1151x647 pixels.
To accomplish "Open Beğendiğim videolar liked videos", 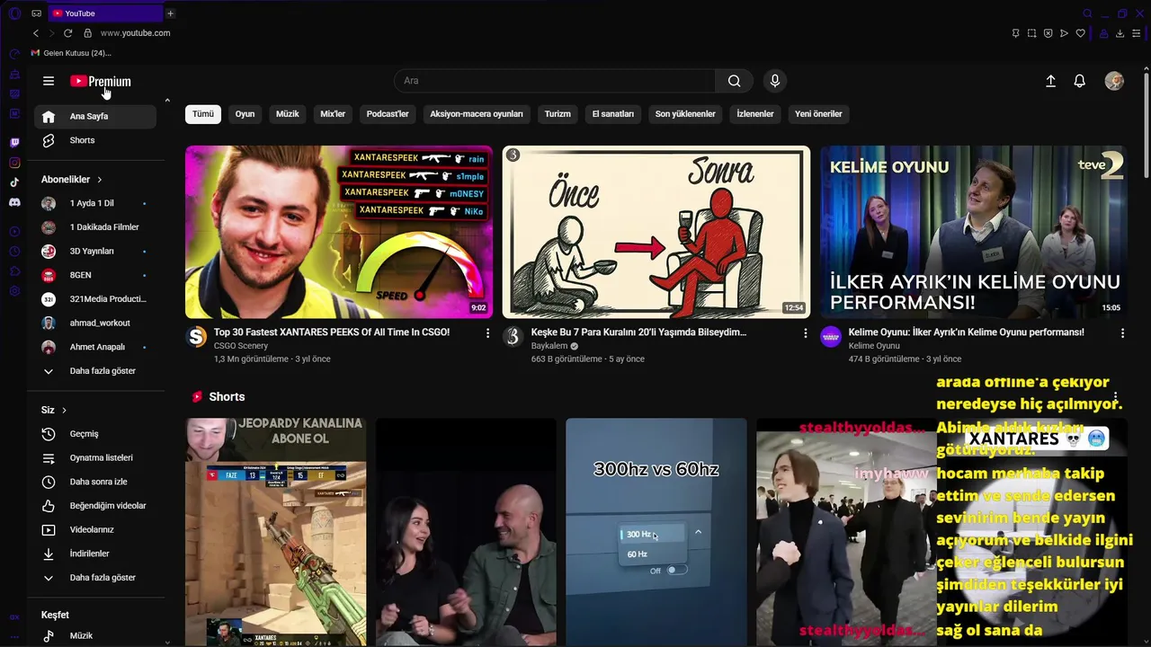I will (95, 506).
